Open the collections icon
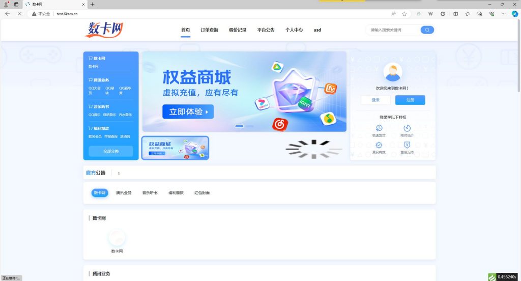 tap(480, 14)
